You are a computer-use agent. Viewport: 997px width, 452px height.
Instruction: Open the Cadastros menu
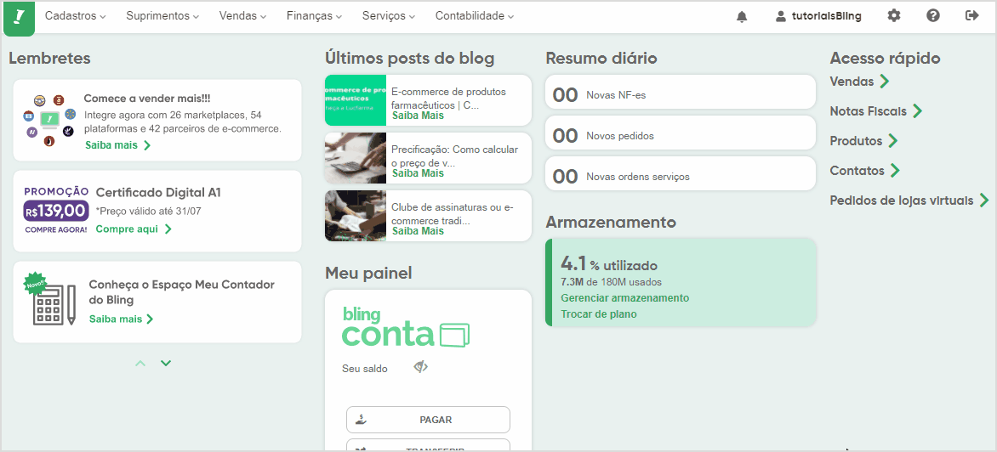click(x=75, y=16)
